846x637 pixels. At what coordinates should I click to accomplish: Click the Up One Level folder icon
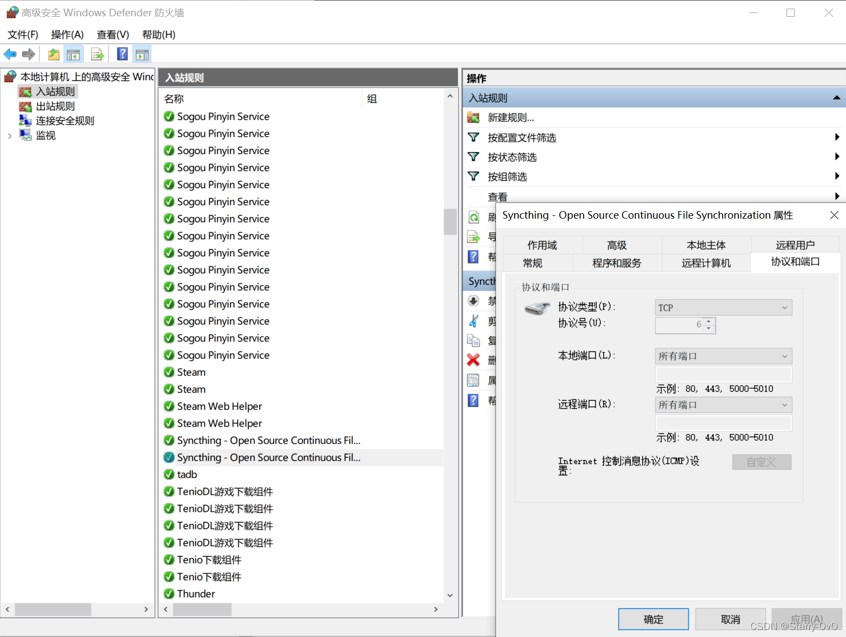[54, 54]
